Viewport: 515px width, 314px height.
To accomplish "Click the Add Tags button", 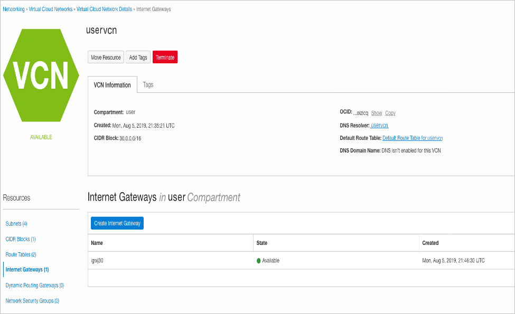I will [x=138, y=58].
